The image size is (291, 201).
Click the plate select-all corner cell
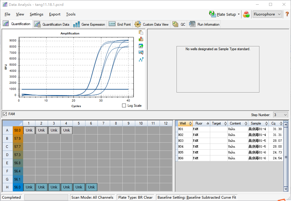point(13,123)
